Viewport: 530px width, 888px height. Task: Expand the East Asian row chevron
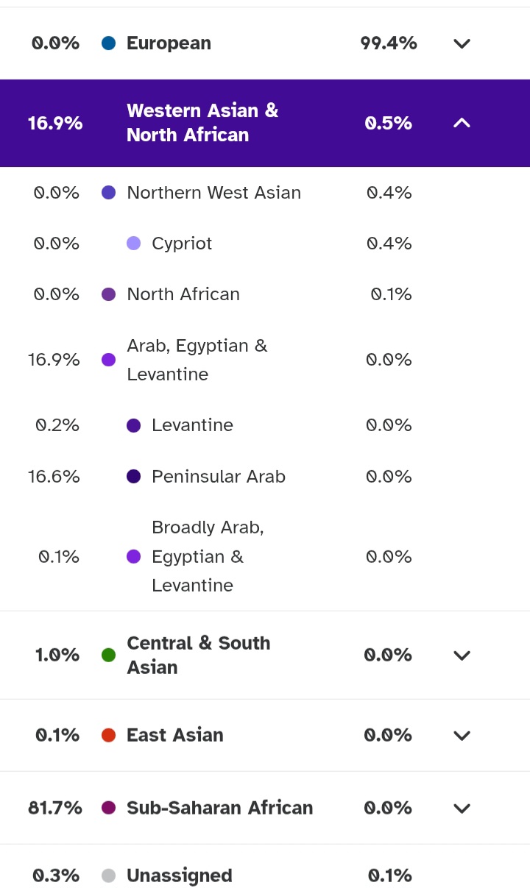462,735
